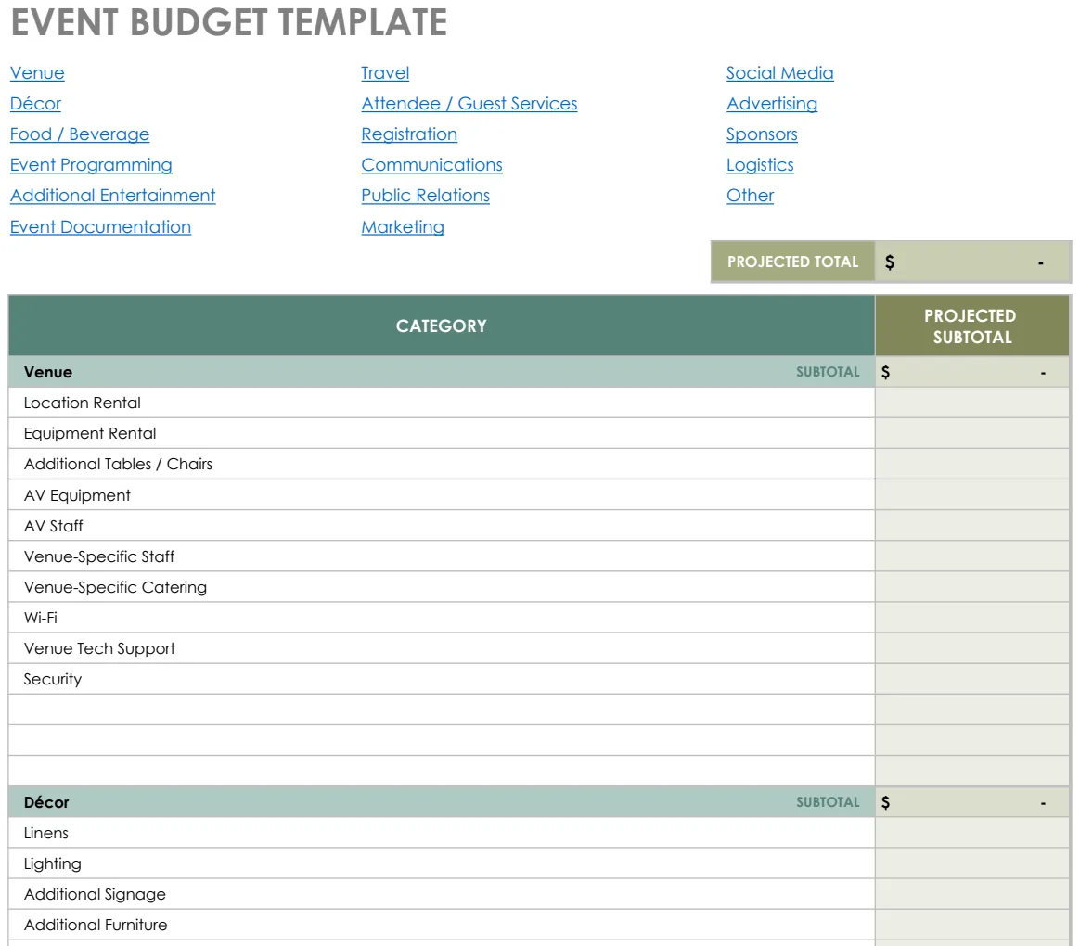Click Additional Tables / Chairs row
Viewport: 1080px width, 946px height.
click(442, 464)
